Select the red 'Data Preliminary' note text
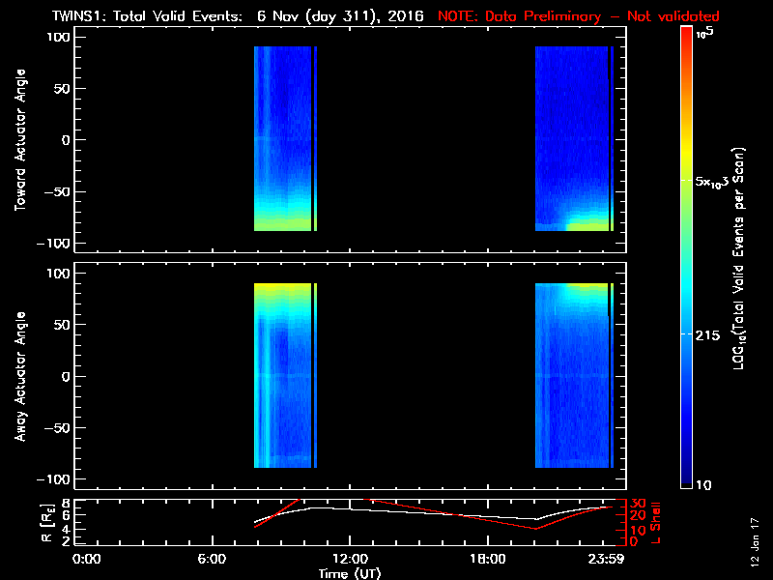This screenshot has height=580, width=773. click(x=580, y=16)
